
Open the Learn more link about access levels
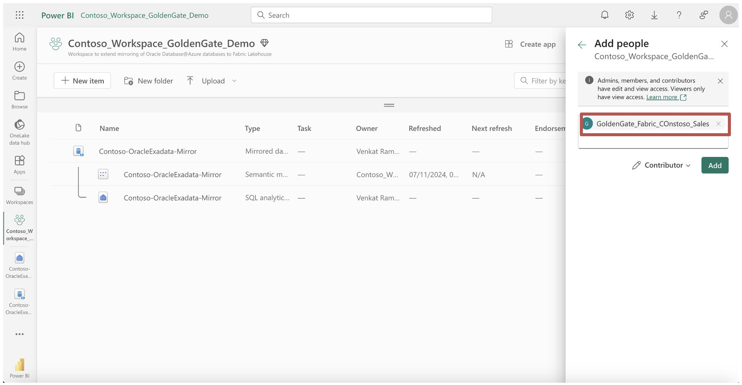(663, 97)
